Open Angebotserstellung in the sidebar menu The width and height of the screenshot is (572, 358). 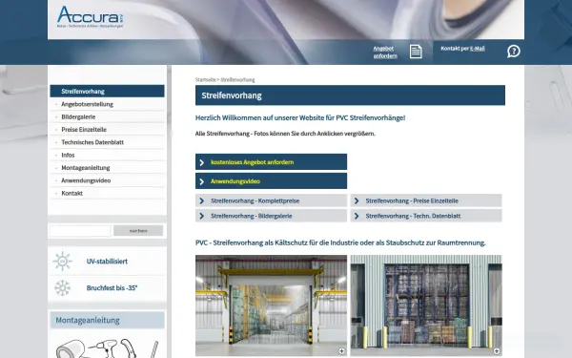click(107, 104)
